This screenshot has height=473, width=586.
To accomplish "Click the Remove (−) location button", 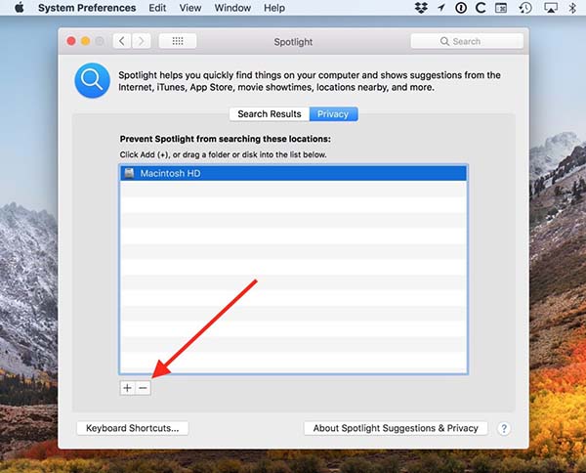I will pos(143,388).
